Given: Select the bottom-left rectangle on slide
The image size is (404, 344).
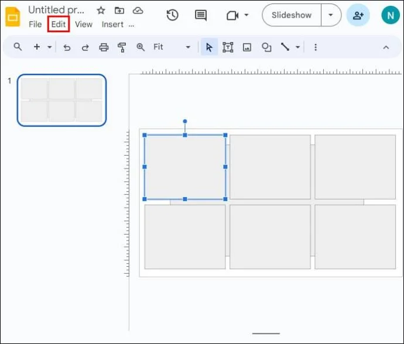Looking at the screenshot, I should (185, 237).
